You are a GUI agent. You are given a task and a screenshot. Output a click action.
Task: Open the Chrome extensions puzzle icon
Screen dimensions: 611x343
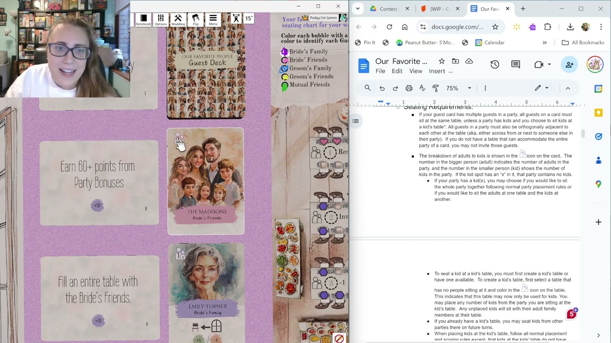pyautogui.click(x=548, y=27)
